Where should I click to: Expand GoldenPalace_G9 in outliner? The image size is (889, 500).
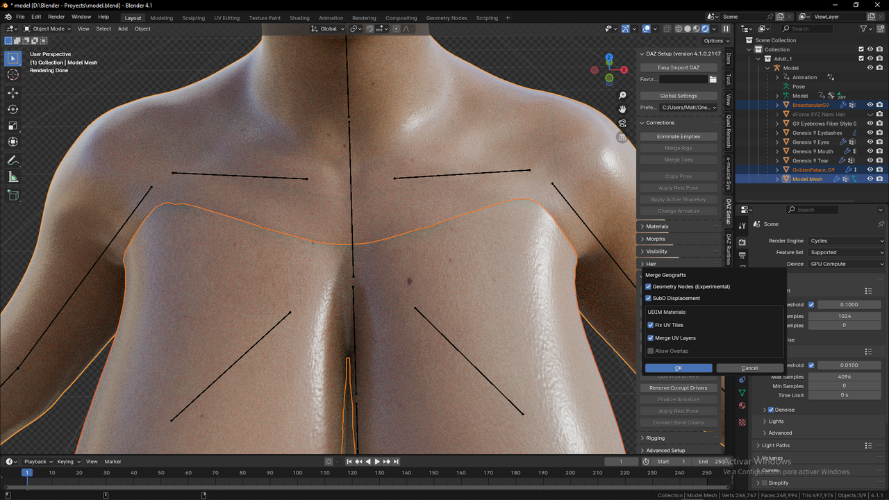[777, 169]
